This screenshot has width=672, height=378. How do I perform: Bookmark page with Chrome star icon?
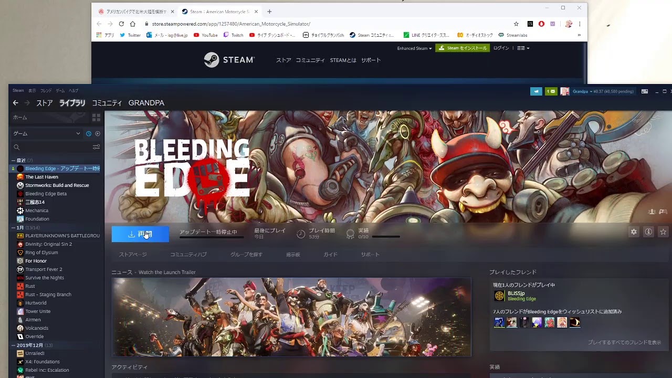[x=516, y=24]
